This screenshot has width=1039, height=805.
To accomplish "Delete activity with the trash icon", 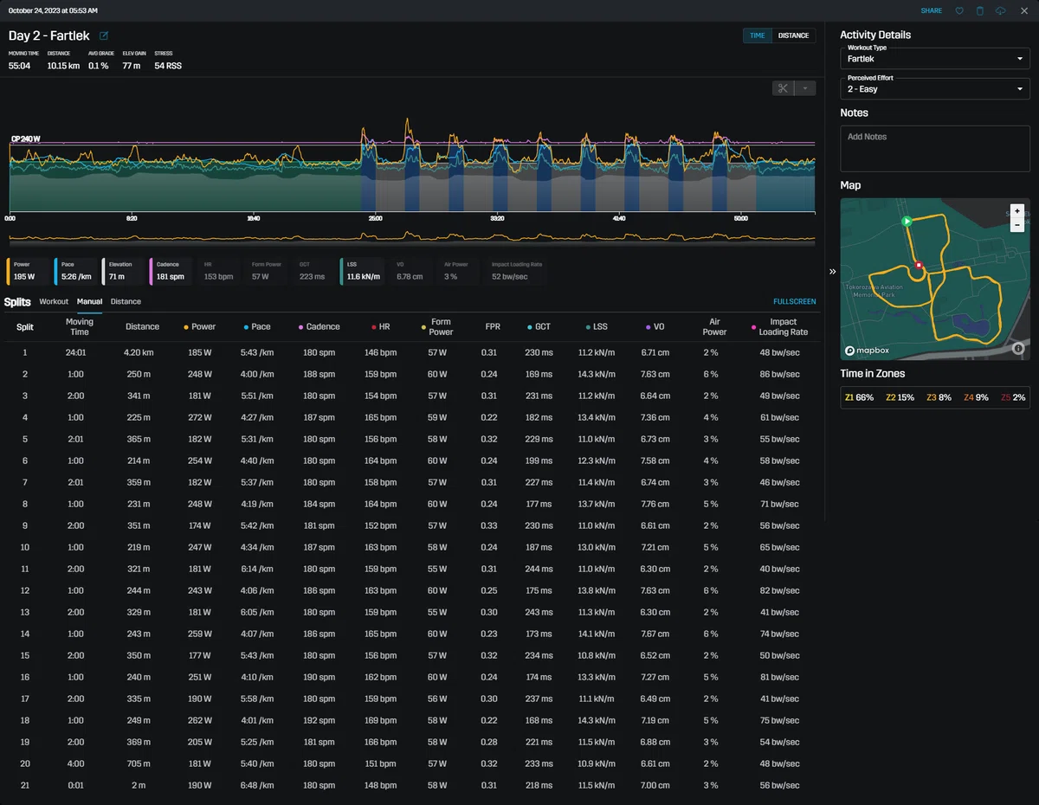I will (x=980, y=10).
